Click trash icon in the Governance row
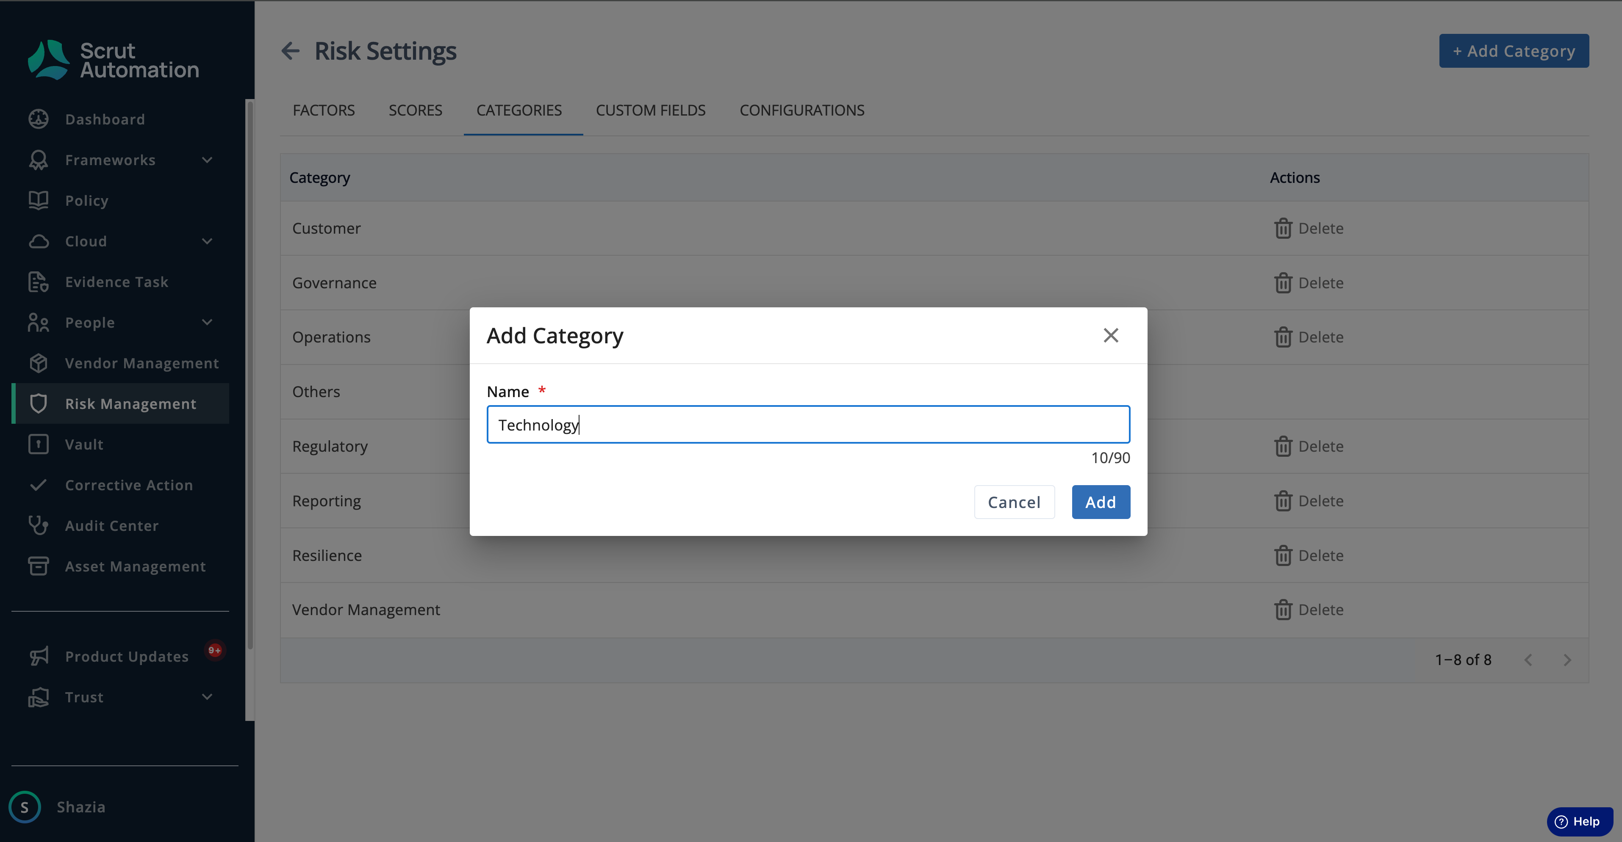The width and height of the screenshot is (1622, 842). pyautogui.click(x=1283, y=282)
